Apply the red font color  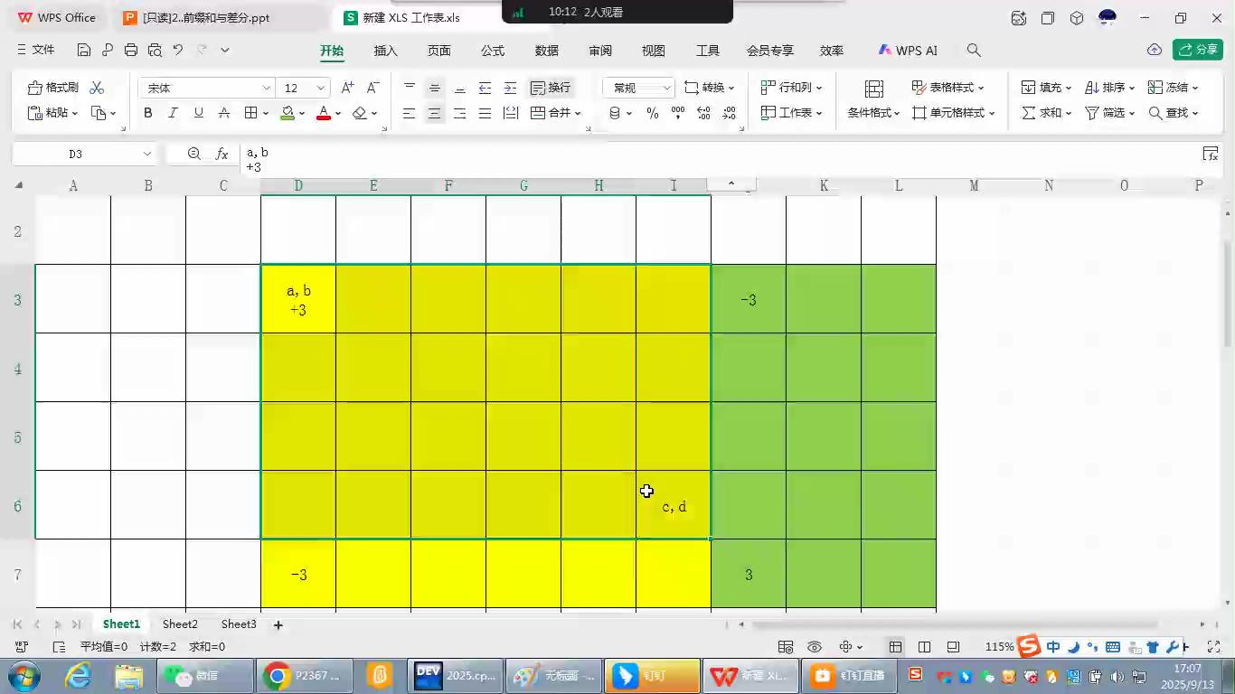(x=324, y=113)
